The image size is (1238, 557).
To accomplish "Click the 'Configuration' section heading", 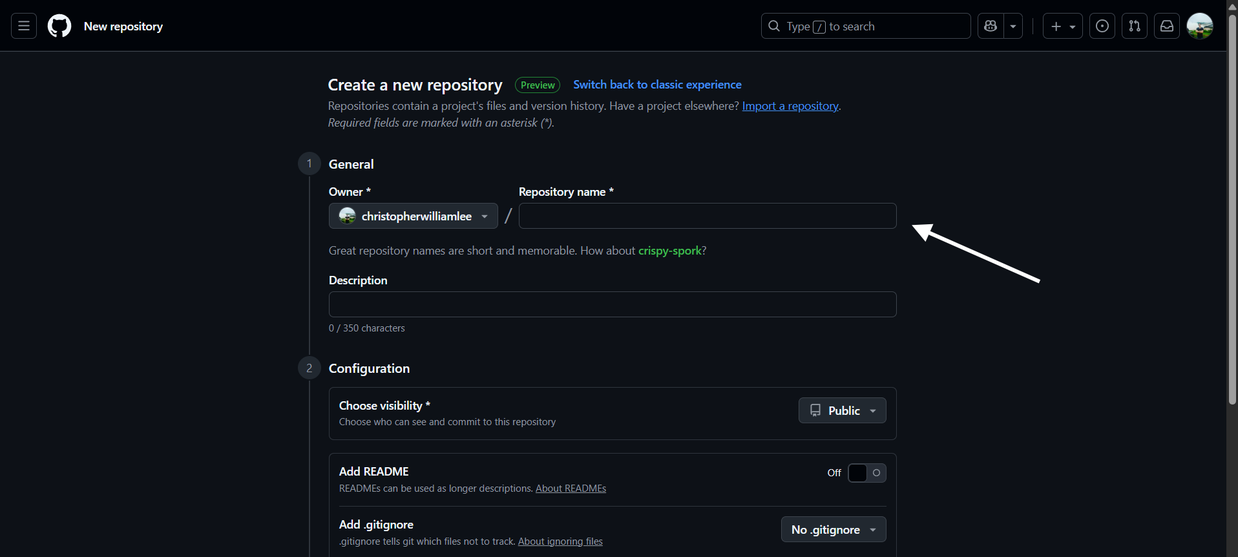I will (x=370, y=368).
